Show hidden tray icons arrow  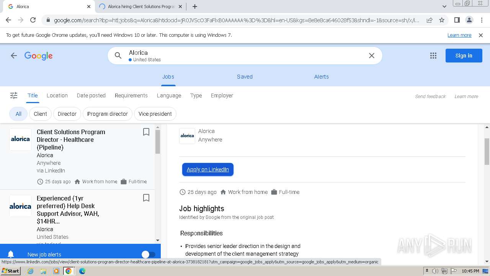pyautogui.click(x=427, y=271)
